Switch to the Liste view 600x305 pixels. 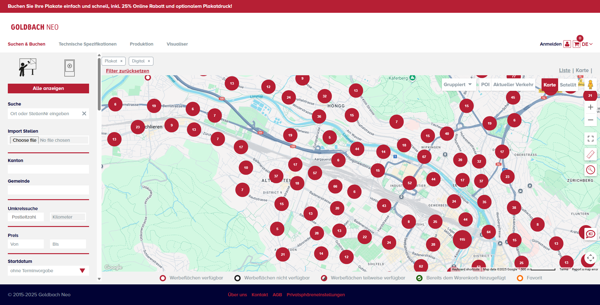(x=564, y=71)
